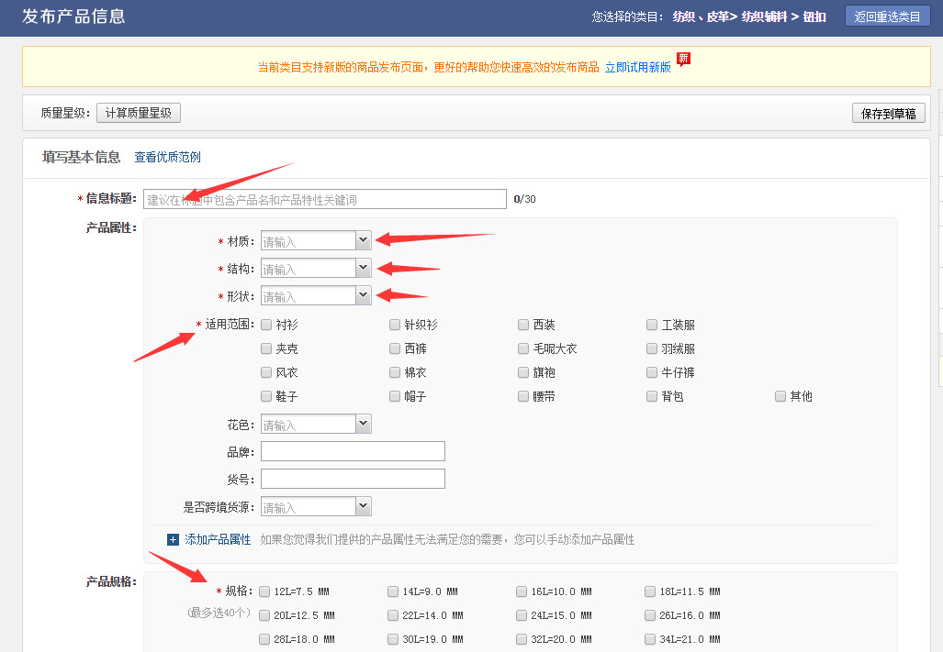Check the 14L=9.0 MM size
Screen dimensions: 943x652
tap(393, 591)
